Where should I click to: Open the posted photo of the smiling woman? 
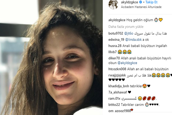(51, 57)
